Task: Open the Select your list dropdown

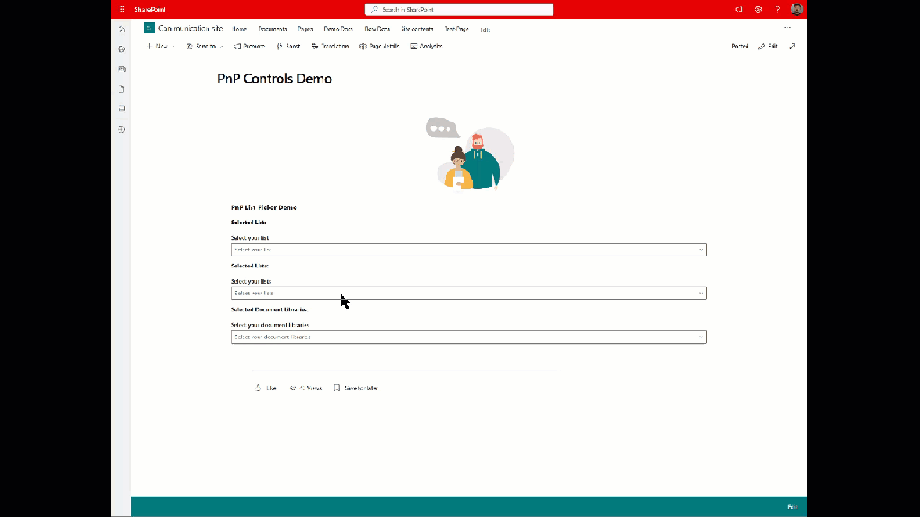Action: pos(468,250)
